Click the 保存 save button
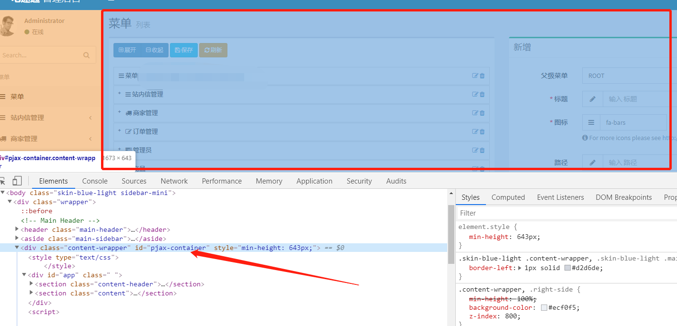Image resolution: width=677 pixels, height=326 pixels. point(183,50)
